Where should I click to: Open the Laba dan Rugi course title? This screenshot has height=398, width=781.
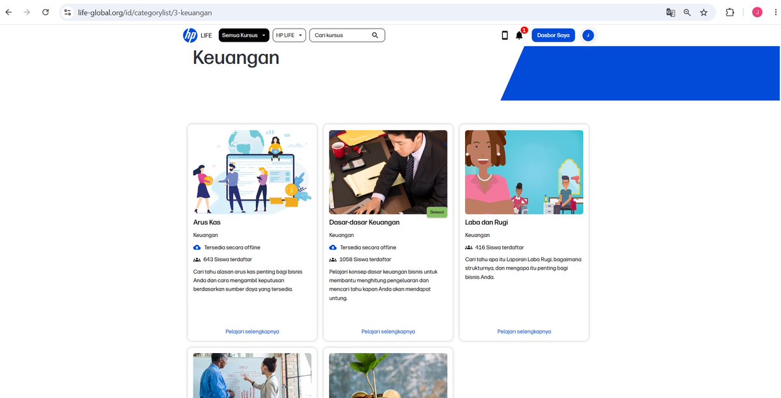coord(487,223)
